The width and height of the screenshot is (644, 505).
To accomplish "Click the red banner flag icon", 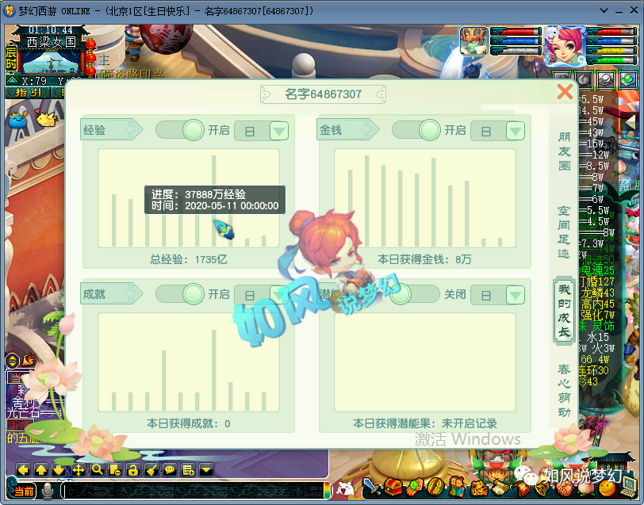I will 522,488.
